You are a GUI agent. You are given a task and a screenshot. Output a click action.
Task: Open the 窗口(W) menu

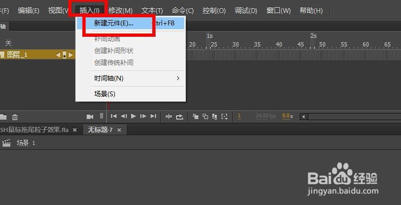click(279, 11)
